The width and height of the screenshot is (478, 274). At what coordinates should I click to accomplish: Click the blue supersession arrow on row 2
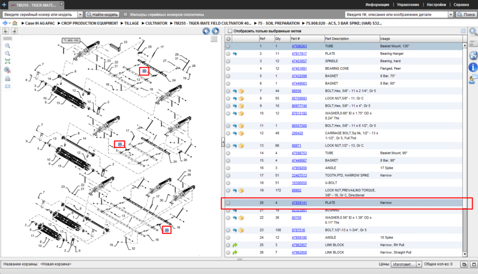pyautogui.click(x=235, y=53)
